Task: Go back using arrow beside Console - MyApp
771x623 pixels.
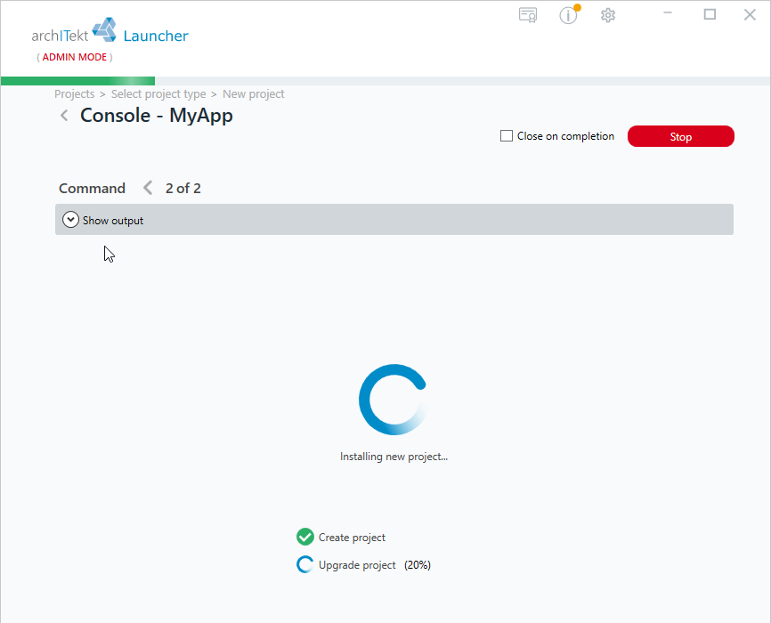Action: [64, 116]
